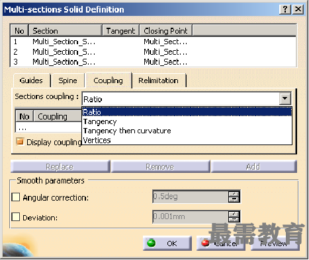Viewport: 309px width, 260px height.
Task: Click the Coupling column header in coupling list
Action: [x=58, y=116]
